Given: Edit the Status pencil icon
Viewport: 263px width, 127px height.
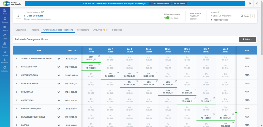Looking at the screenshot, I should 218,12.
